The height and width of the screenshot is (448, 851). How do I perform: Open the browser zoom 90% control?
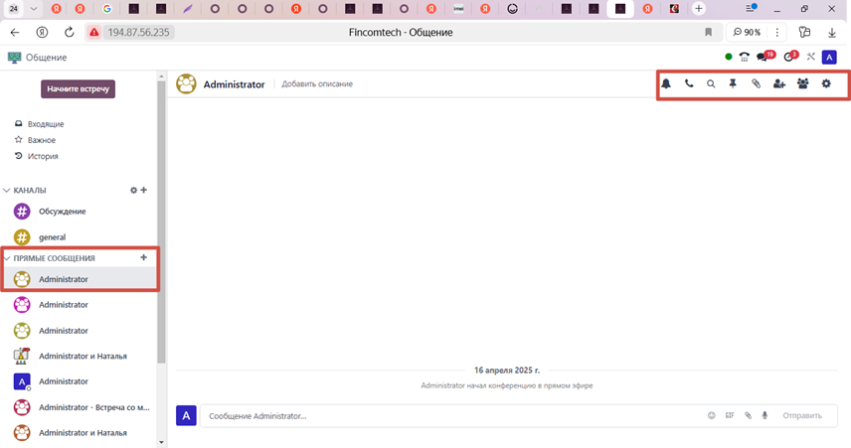click(x=747, y=32)
